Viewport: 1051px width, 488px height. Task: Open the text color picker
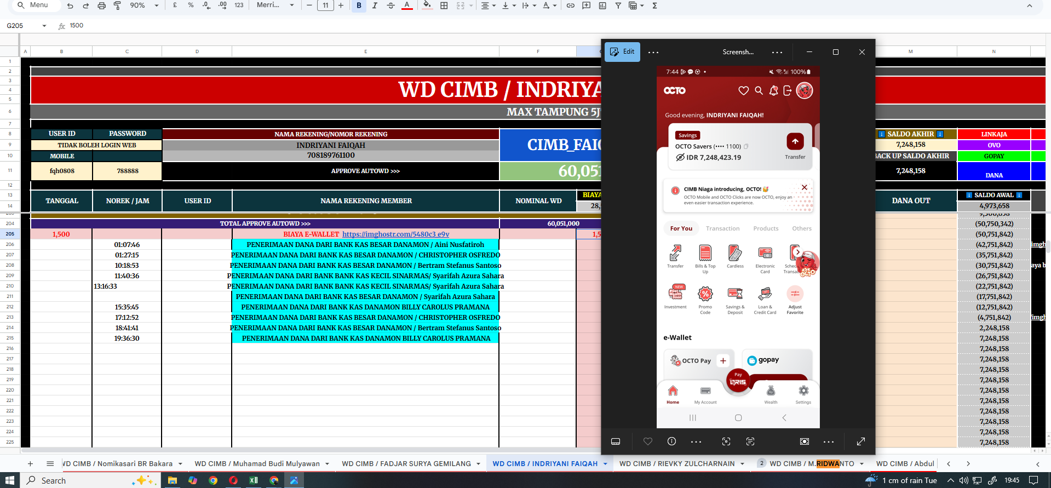click(407, 5)
